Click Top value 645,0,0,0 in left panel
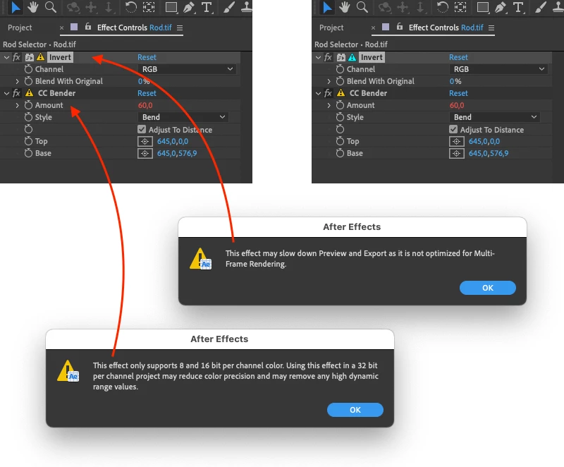 [172, 141]
